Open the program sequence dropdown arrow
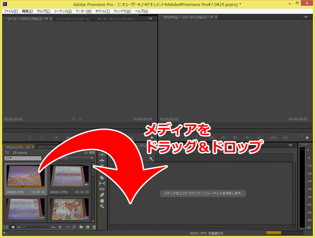This screenshot has width=315, height=238. (x=211, y=17)
